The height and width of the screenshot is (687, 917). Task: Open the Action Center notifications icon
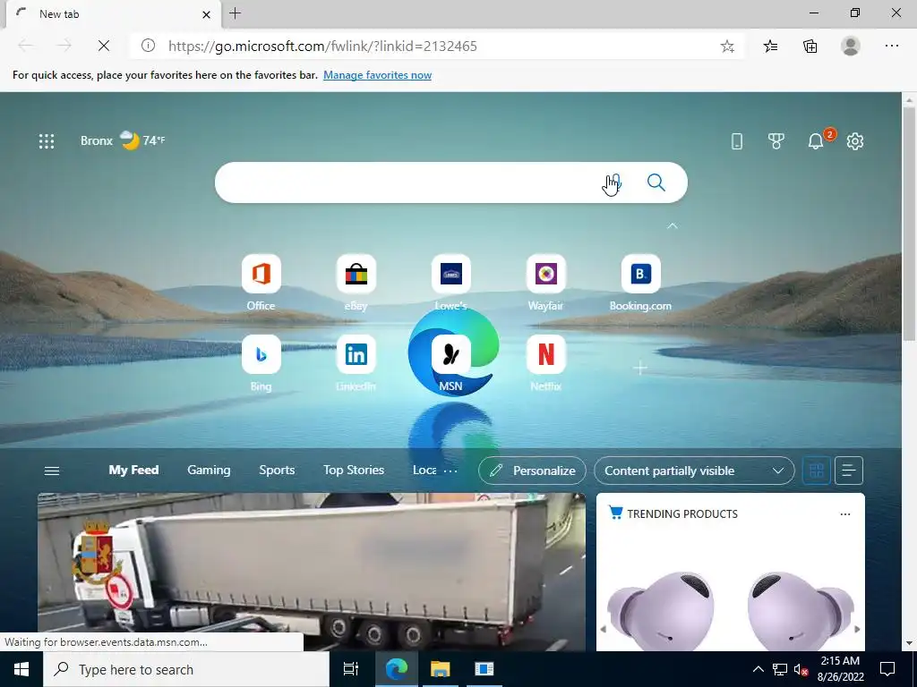click(887, 669)
